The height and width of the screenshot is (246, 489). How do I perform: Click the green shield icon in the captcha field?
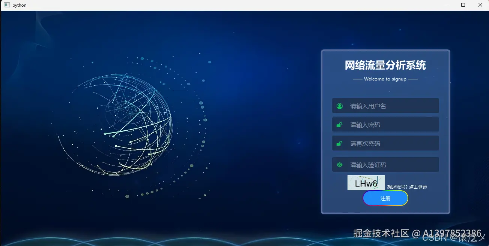340,164
